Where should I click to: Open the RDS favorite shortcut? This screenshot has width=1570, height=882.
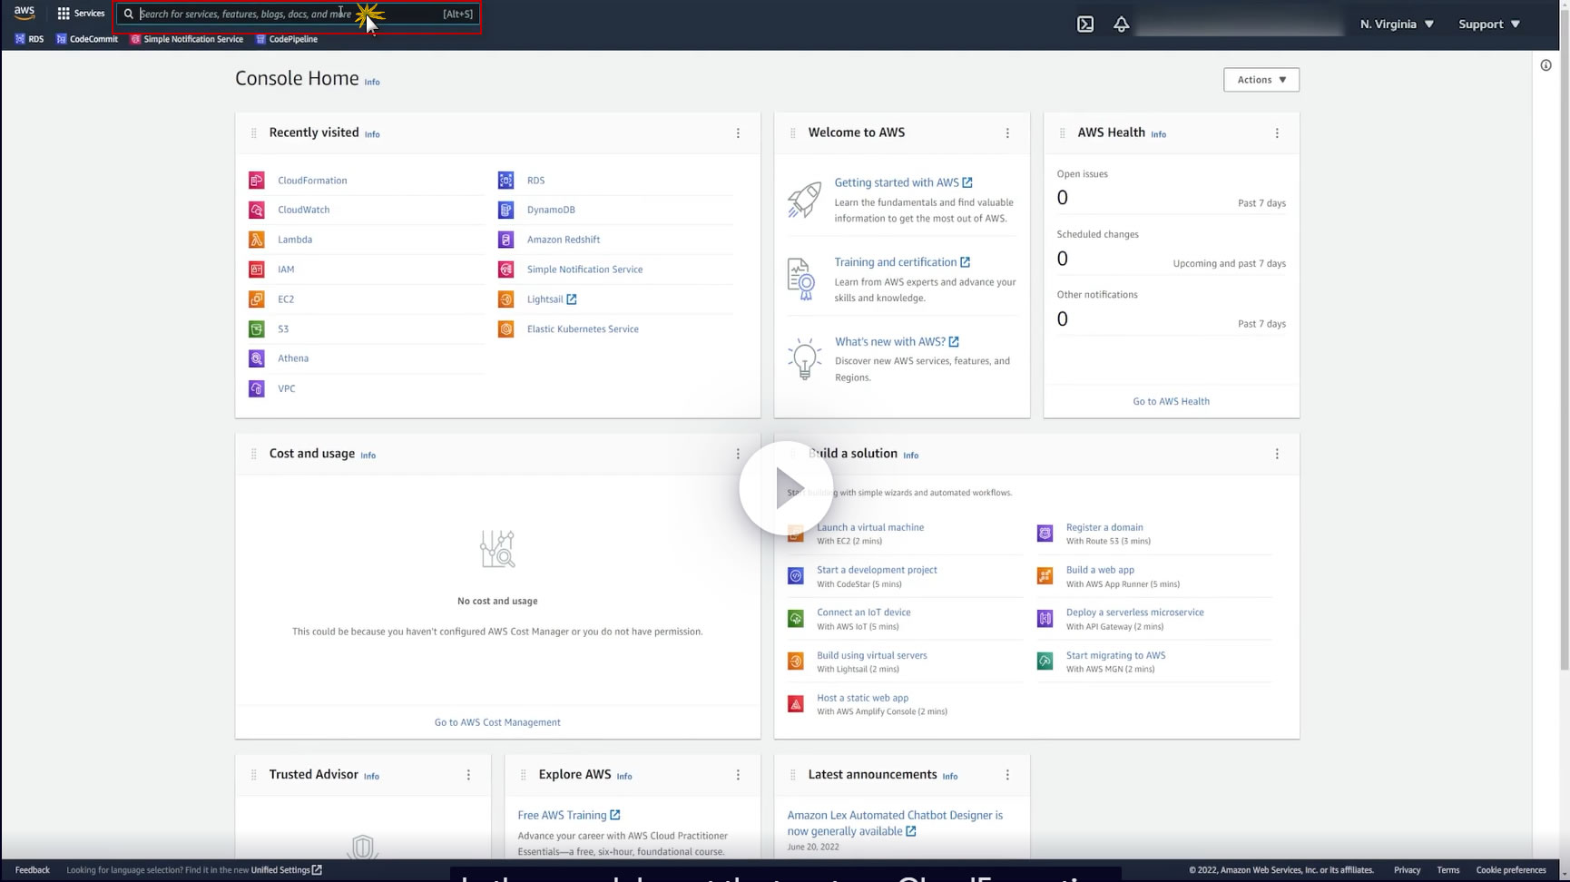coord(29,39)
